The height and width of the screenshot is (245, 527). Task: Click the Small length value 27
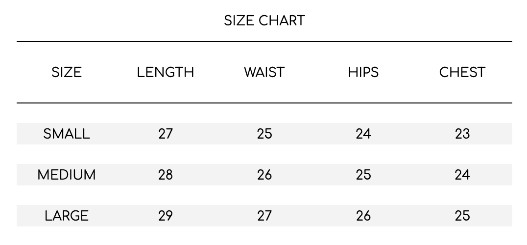coord(166,134)
